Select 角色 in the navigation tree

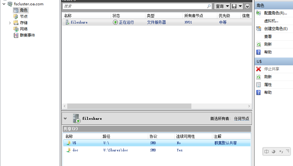[x=23, y=10]
